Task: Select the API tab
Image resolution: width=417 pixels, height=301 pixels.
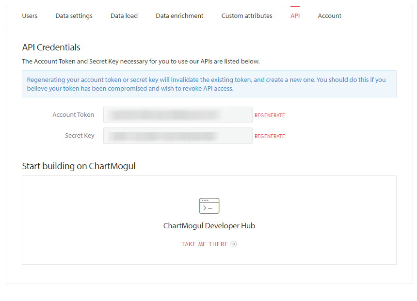Action: click(295, 16)
